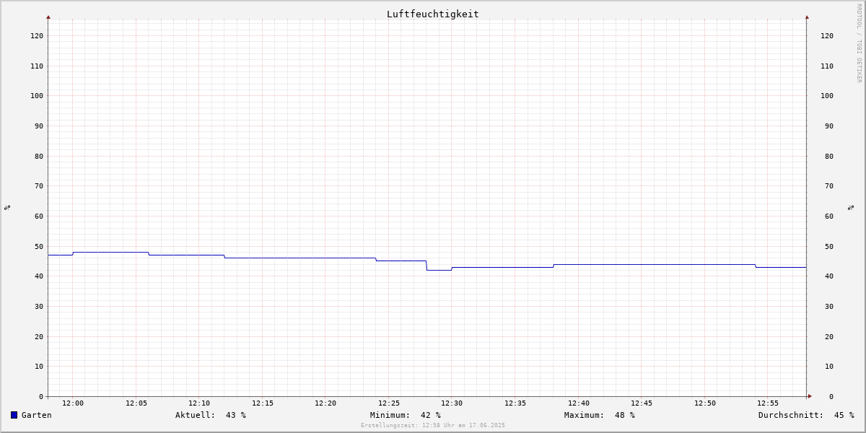Click the '80' label on right y-axis
The width and height of the screenshot is (866, 433).
pyautogui.click(x=829, y=156)
